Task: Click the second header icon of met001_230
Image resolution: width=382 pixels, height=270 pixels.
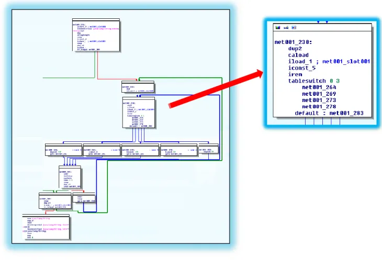Action: click(x=286, y=28)
